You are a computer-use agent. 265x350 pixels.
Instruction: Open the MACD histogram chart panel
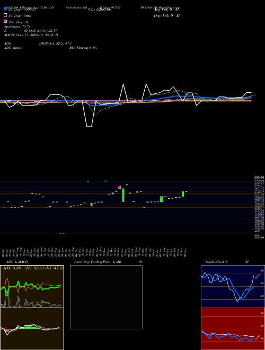(x=32, y=329)
